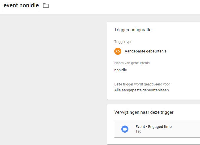
Task: Click the orange custom event icon
Action: click(x=118, y=51)
